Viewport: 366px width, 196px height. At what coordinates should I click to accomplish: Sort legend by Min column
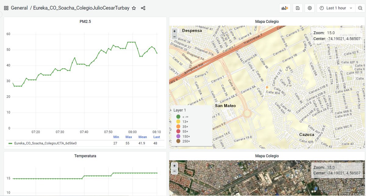[x=116, y=137]
